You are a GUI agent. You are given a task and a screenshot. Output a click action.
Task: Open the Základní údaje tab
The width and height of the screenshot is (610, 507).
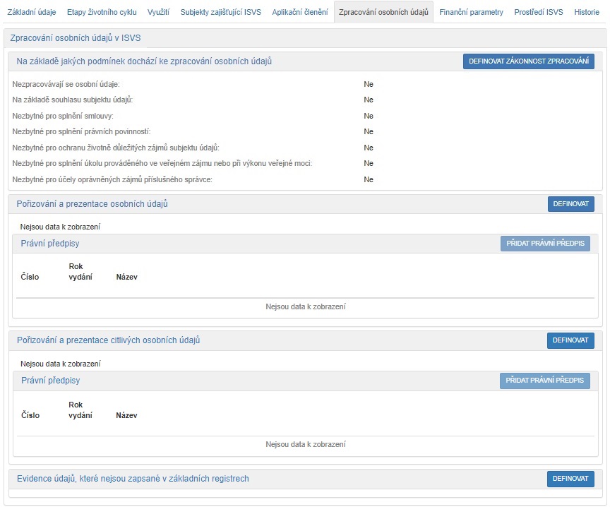[x=31, y=13]
